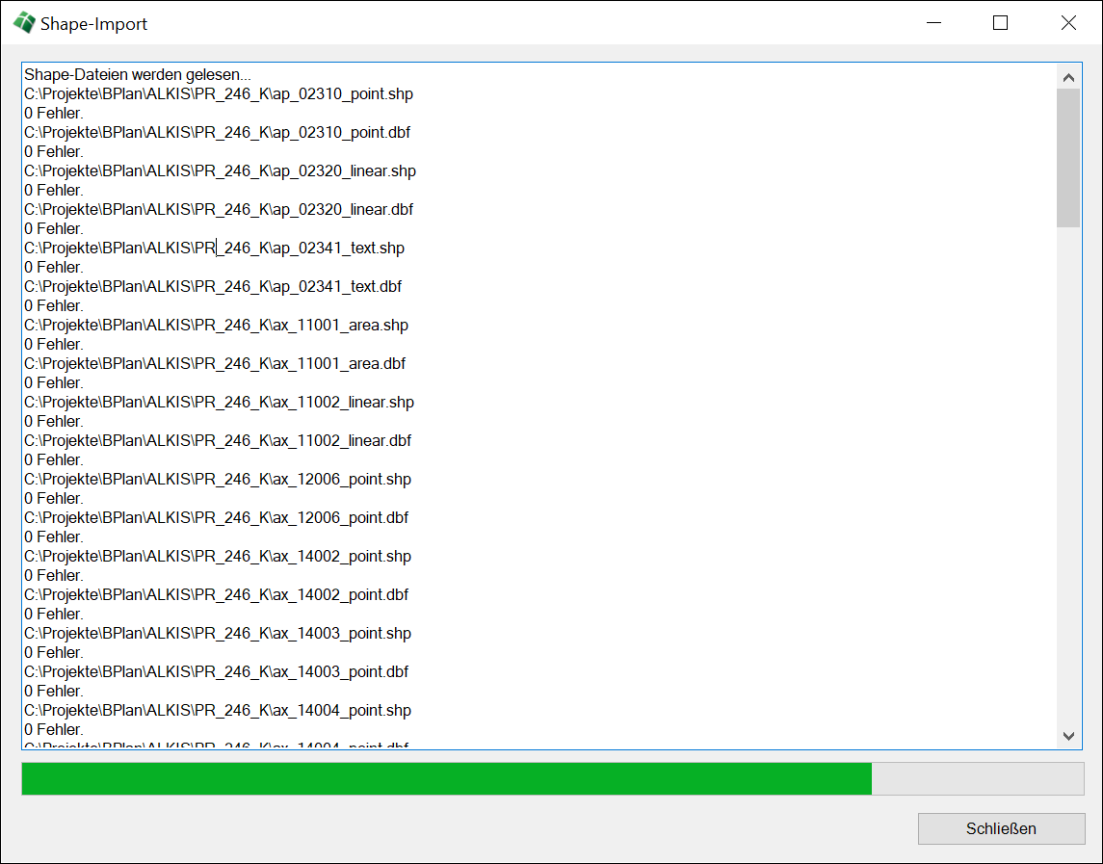Click the ap_02320_linear.dbf log line
The height and width of the screenshot is (864, 1103).
coord(219,209)
